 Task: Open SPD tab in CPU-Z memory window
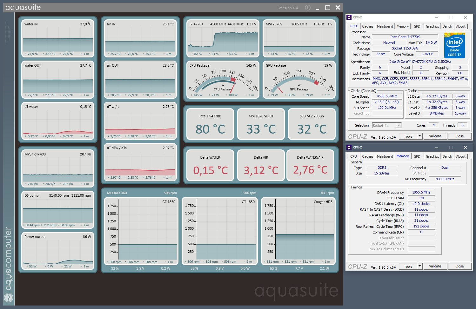[417, 156]
